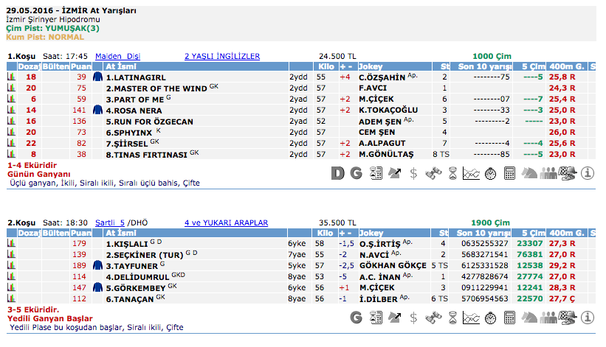Open the Şartli 5 condition link

pos(109,222)
